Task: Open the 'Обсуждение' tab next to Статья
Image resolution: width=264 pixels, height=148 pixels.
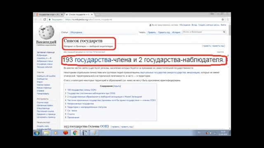Action: point(76,32)
